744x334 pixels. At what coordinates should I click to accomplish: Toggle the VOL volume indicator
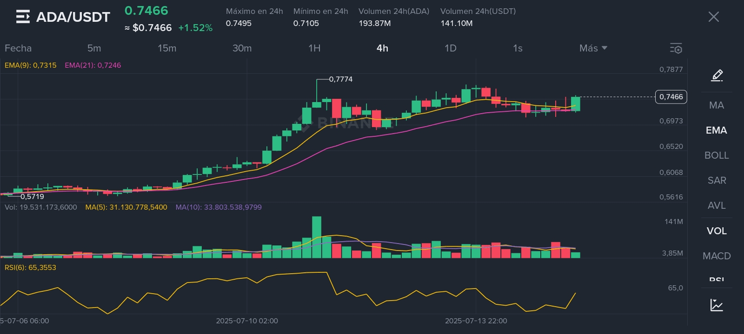click(716, 231)
